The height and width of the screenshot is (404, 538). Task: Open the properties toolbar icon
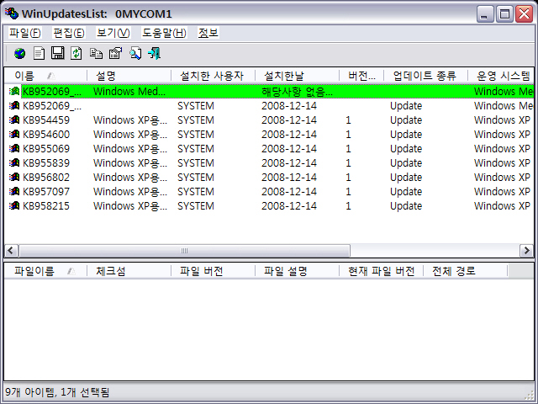pos(115,54)
